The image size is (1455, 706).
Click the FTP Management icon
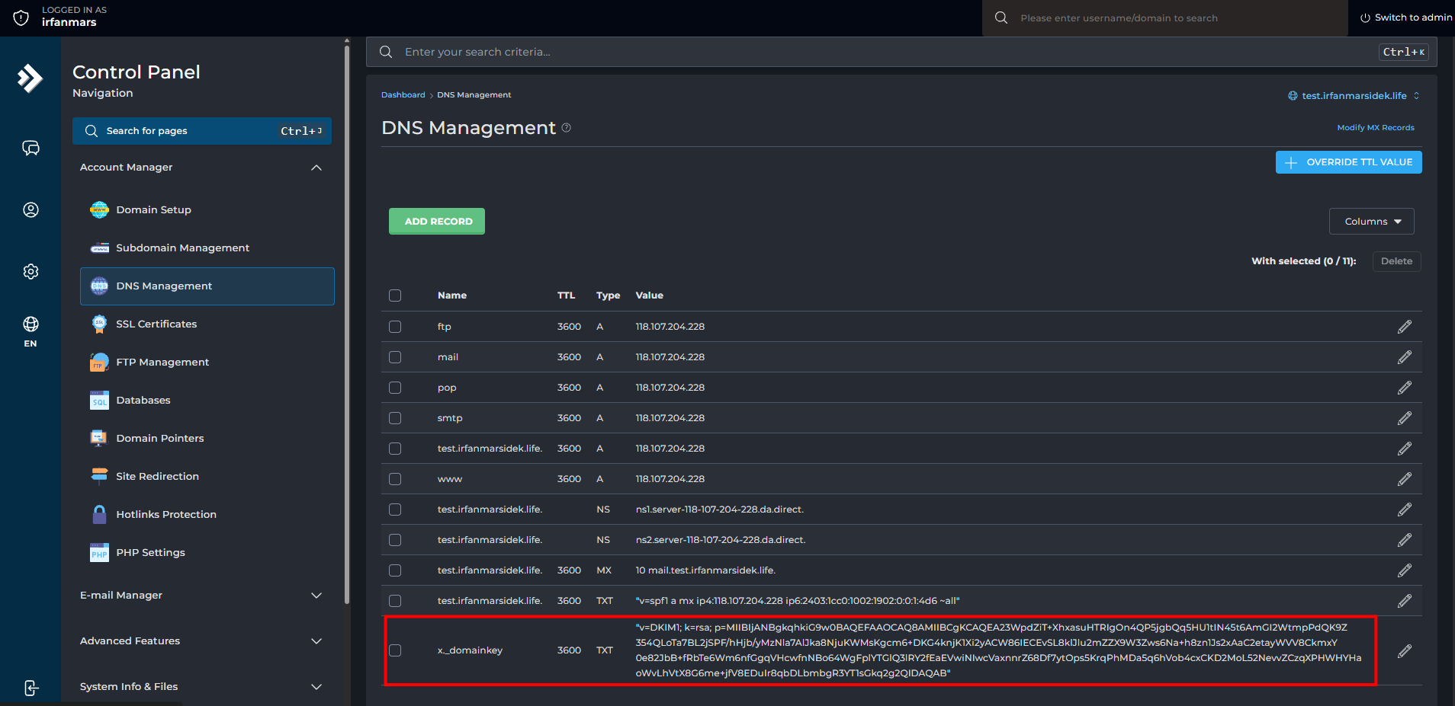[x=99, y=362]
